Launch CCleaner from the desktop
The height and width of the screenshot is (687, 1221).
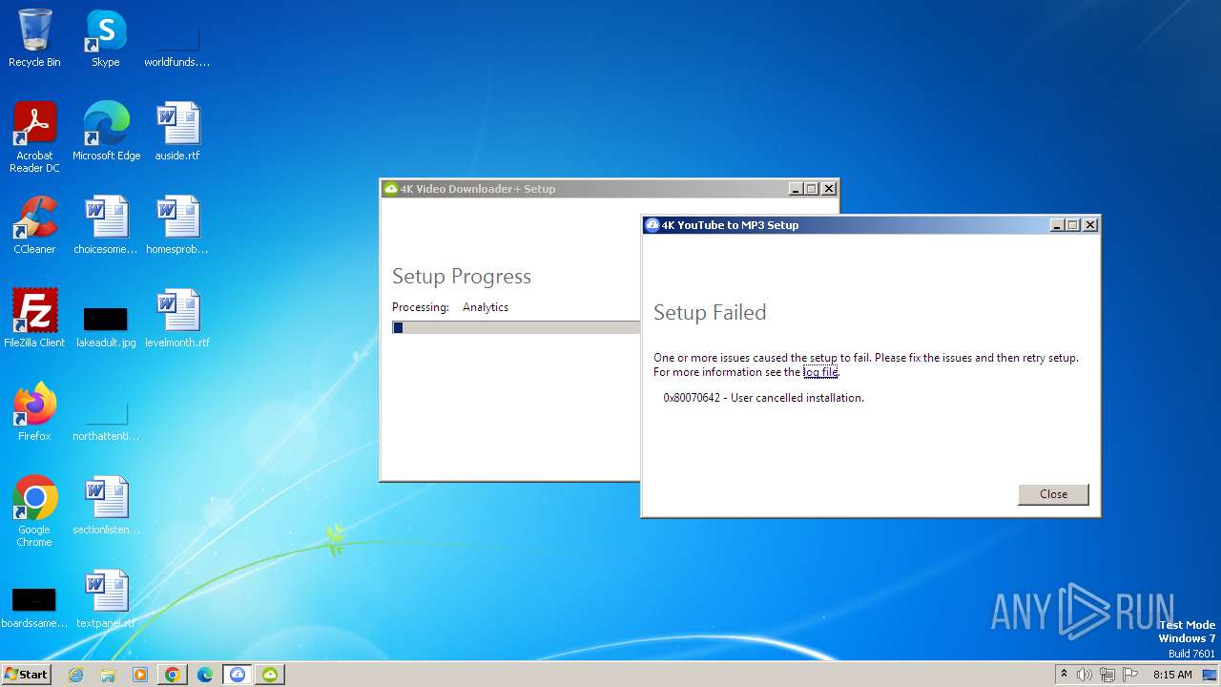[34, 225]
